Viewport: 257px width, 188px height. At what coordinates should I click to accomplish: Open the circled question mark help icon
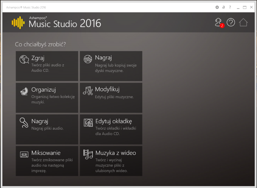231,22
